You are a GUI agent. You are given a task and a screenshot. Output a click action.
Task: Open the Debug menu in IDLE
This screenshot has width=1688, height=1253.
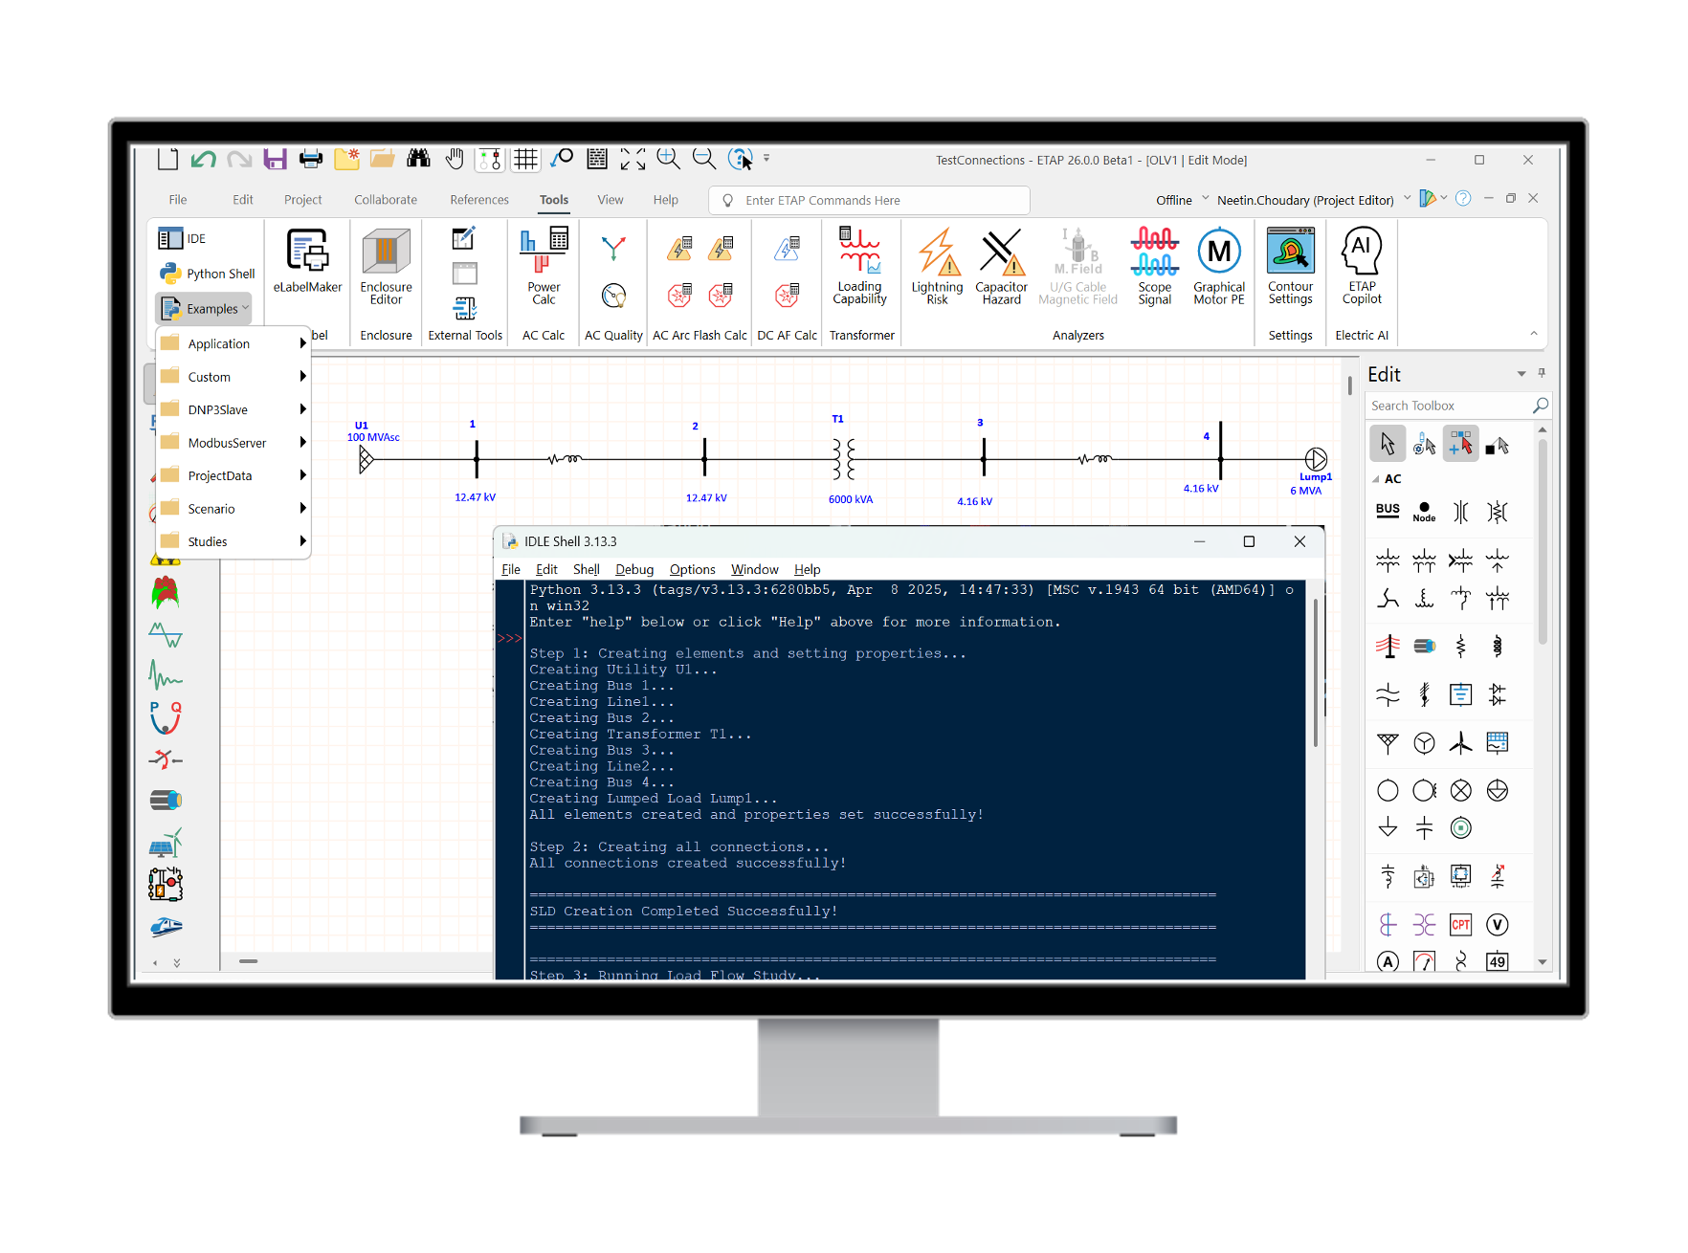point(634,569)
